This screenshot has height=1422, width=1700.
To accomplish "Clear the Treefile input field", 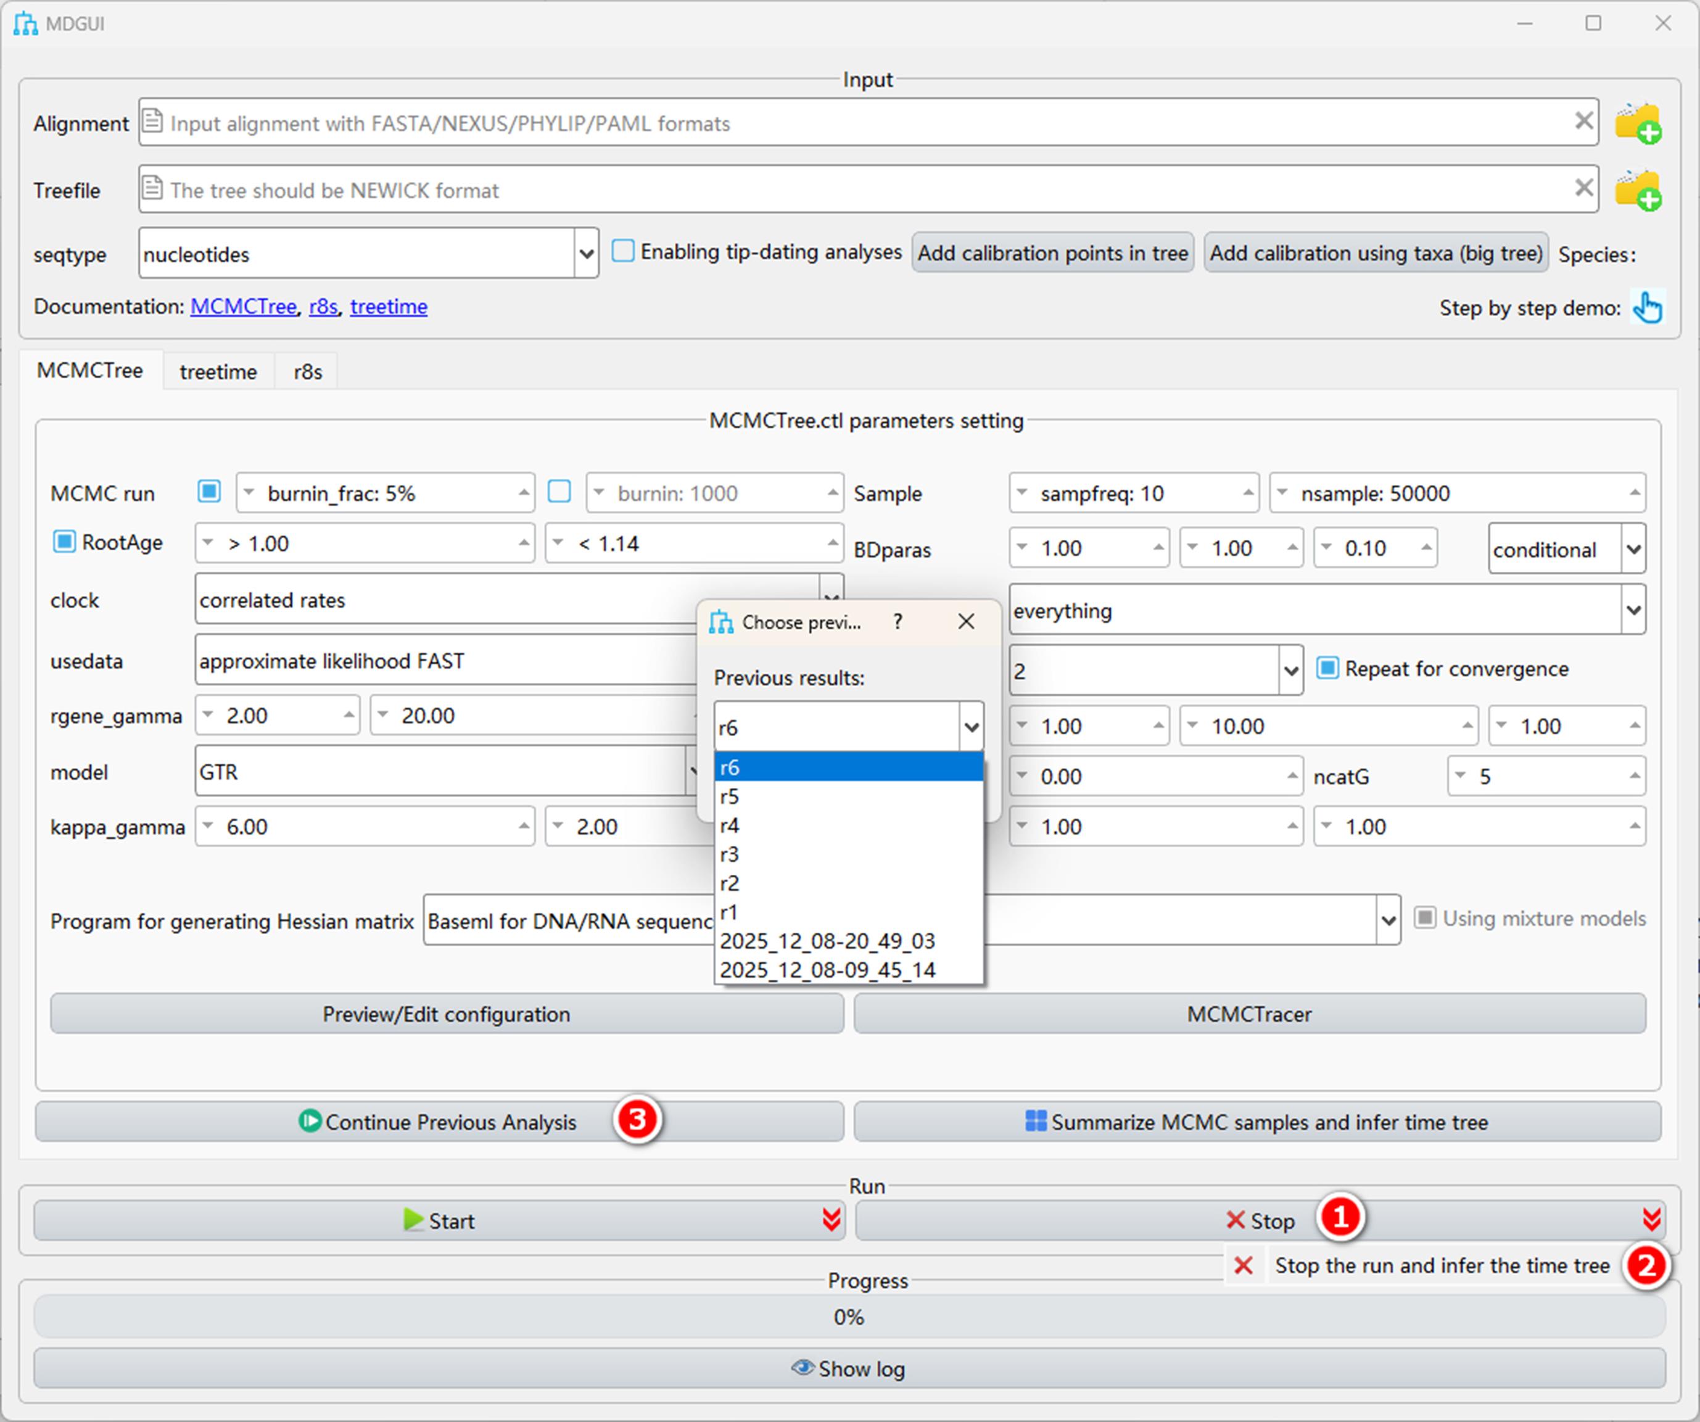I will pos(1583,189).
